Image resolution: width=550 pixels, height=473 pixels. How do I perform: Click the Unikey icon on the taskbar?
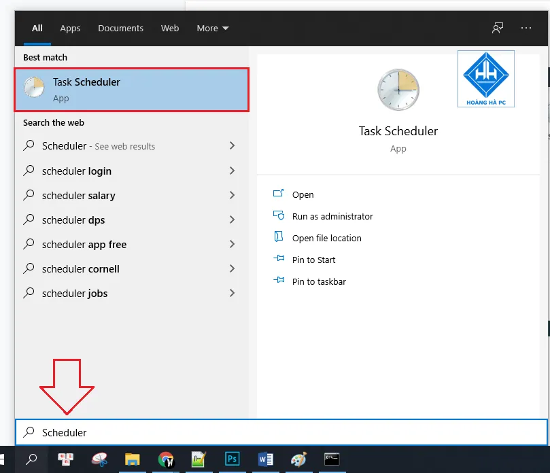65,459
